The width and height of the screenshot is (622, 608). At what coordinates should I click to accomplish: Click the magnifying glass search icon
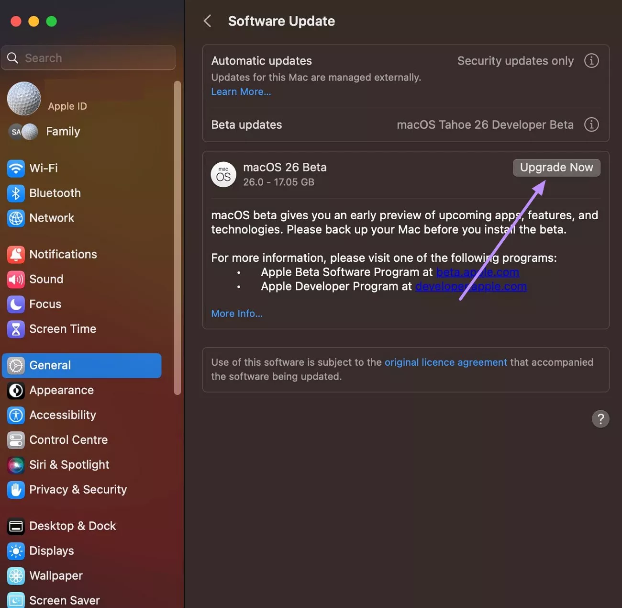point(13,58)
